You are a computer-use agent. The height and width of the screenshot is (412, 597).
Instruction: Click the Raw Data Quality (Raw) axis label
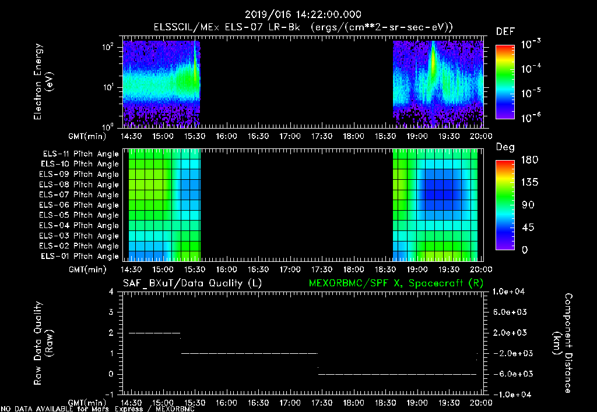point(43,343)
